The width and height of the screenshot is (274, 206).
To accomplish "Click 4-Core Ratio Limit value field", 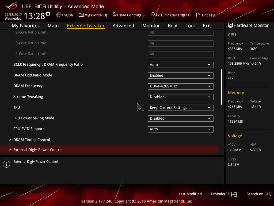I will click(180, 54).
